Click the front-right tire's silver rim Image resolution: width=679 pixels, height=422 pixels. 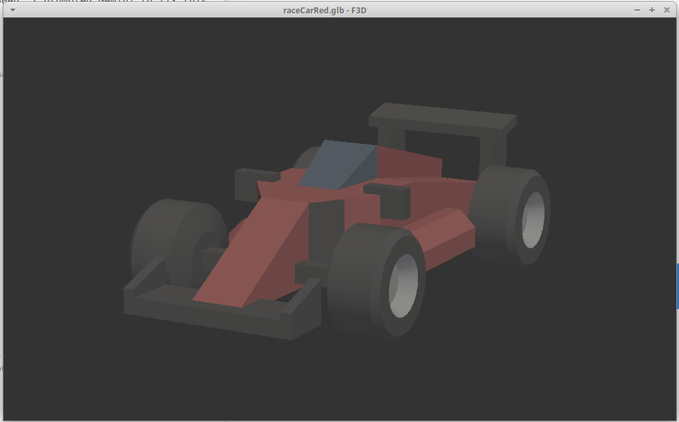click(x=403, y=285)
